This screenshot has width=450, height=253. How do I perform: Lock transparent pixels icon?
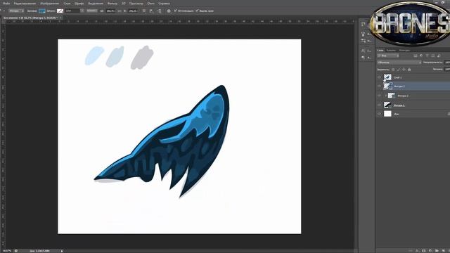(x=393, y=70)
